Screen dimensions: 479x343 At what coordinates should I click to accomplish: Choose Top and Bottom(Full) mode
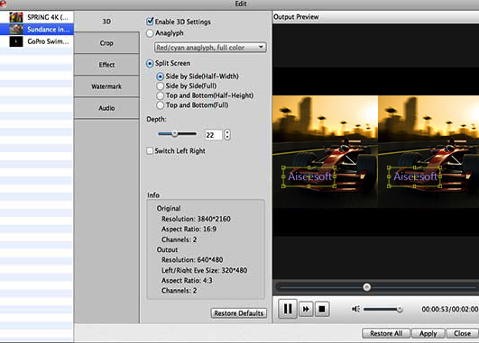pos(160,105)
